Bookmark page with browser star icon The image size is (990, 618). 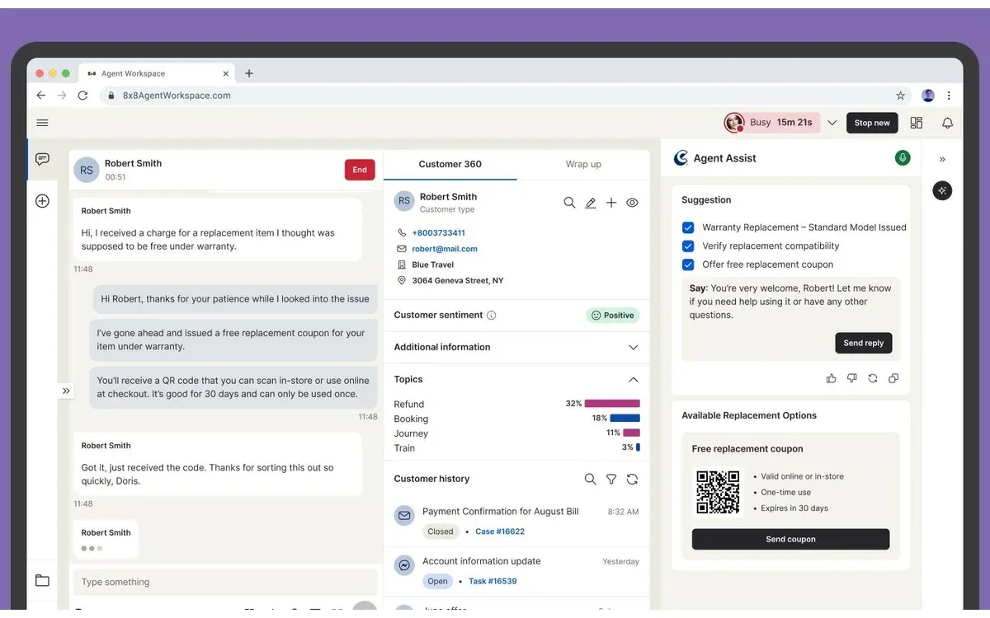[900, 96]
